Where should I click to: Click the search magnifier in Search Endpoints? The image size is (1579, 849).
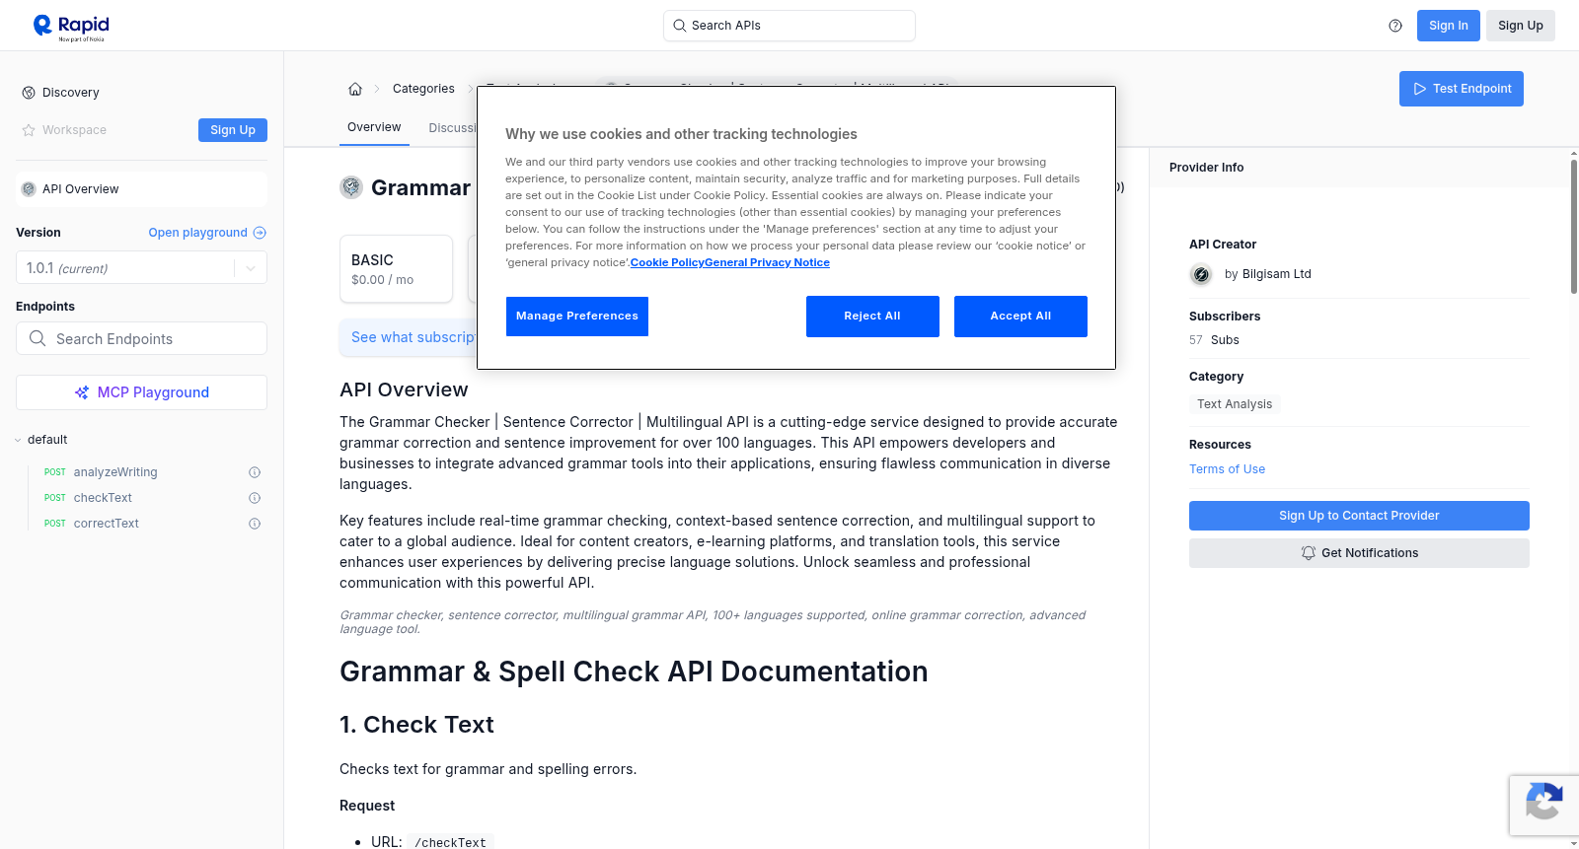(x=38, y=338)
